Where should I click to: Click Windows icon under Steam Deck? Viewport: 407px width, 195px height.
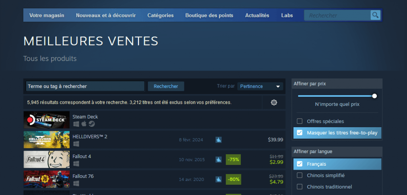pos(76,124)
